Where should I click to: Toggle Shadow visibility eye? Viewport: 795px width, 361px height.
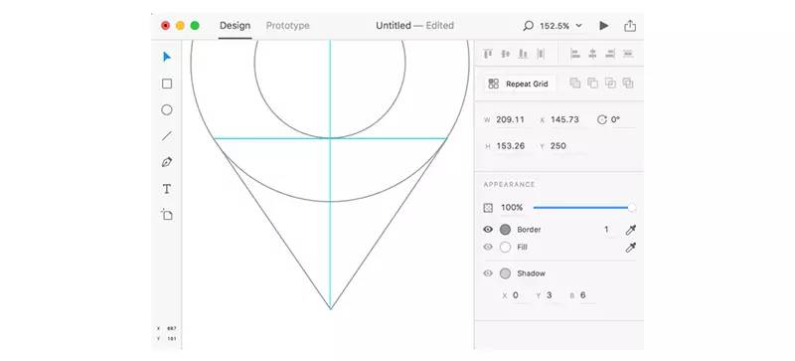click(488, 273)
